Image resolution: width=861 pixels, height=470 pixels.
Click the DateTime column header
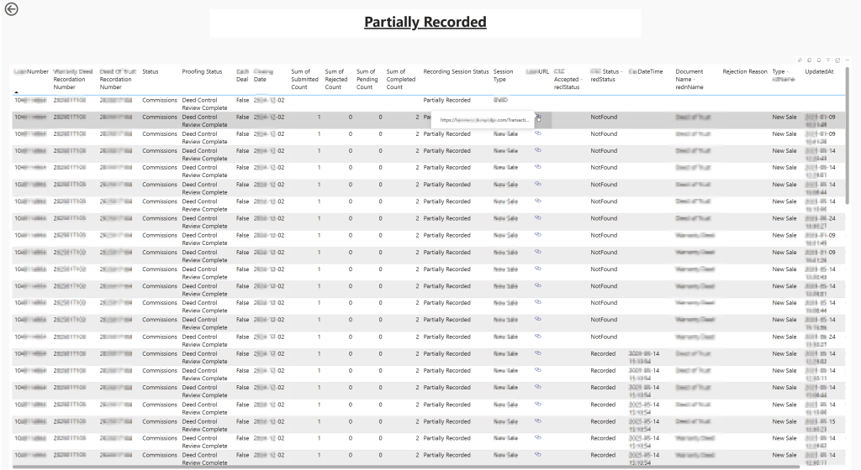pyautogui.click(x=646, y=72)
